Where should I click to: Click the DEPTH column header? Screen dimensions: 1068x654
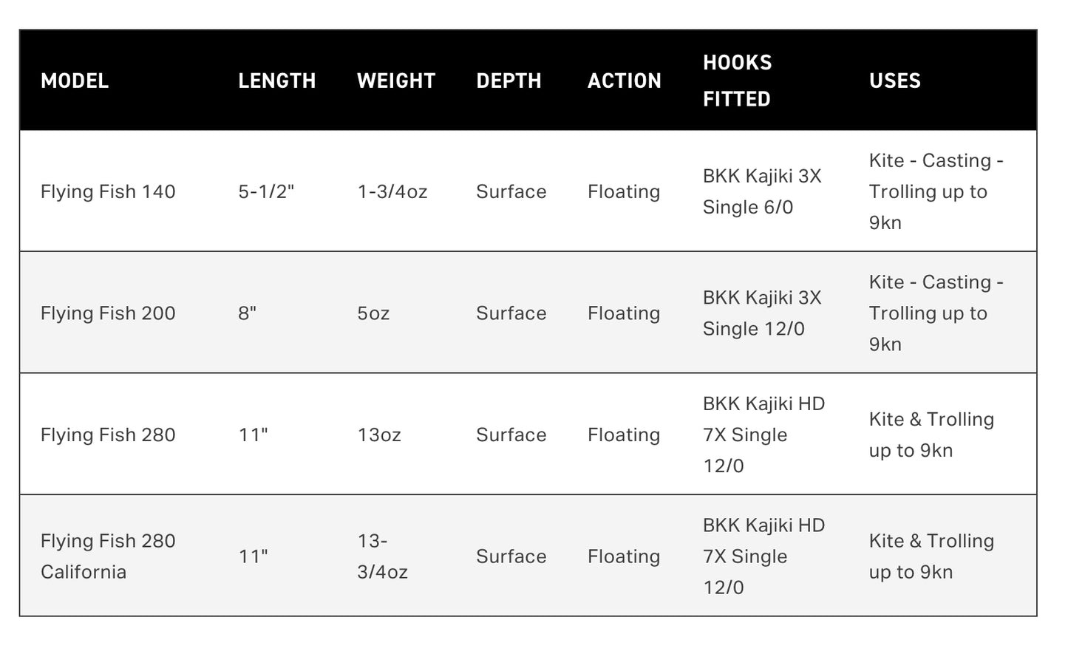(509, 81)
